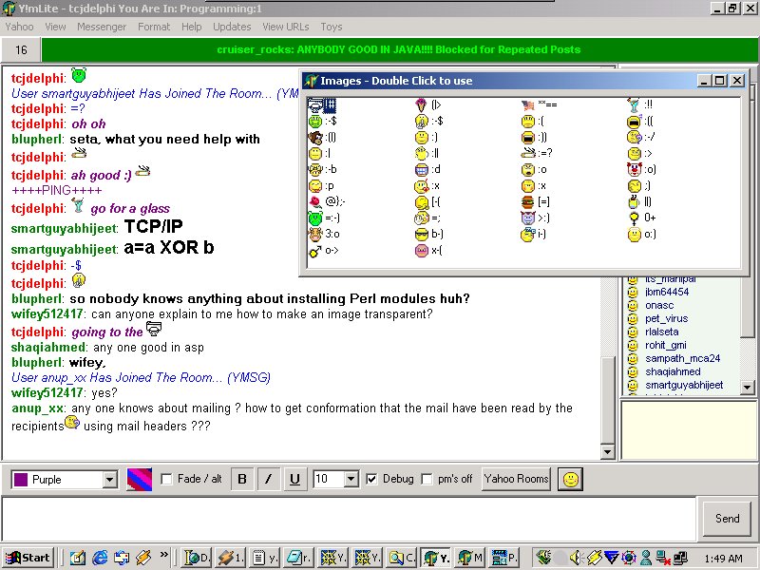The image size is (760, 570).
Task: Open the Format menu
Action: pos(154,27)
